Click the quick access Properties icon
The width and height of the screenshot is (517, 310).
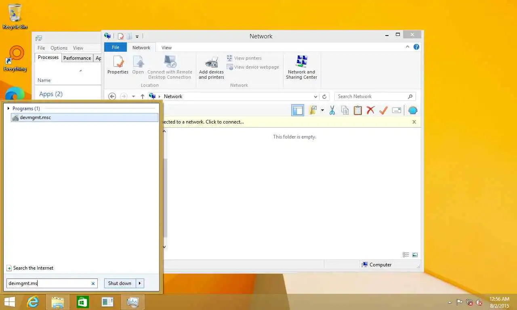(120, 36)
